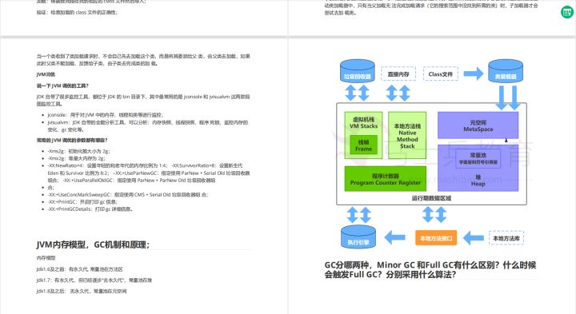The width and height of the screenshot is (576, 314).
Task: Click the heading JVM内存模型，GC机制和原理
Action: (x=93, y=244)
